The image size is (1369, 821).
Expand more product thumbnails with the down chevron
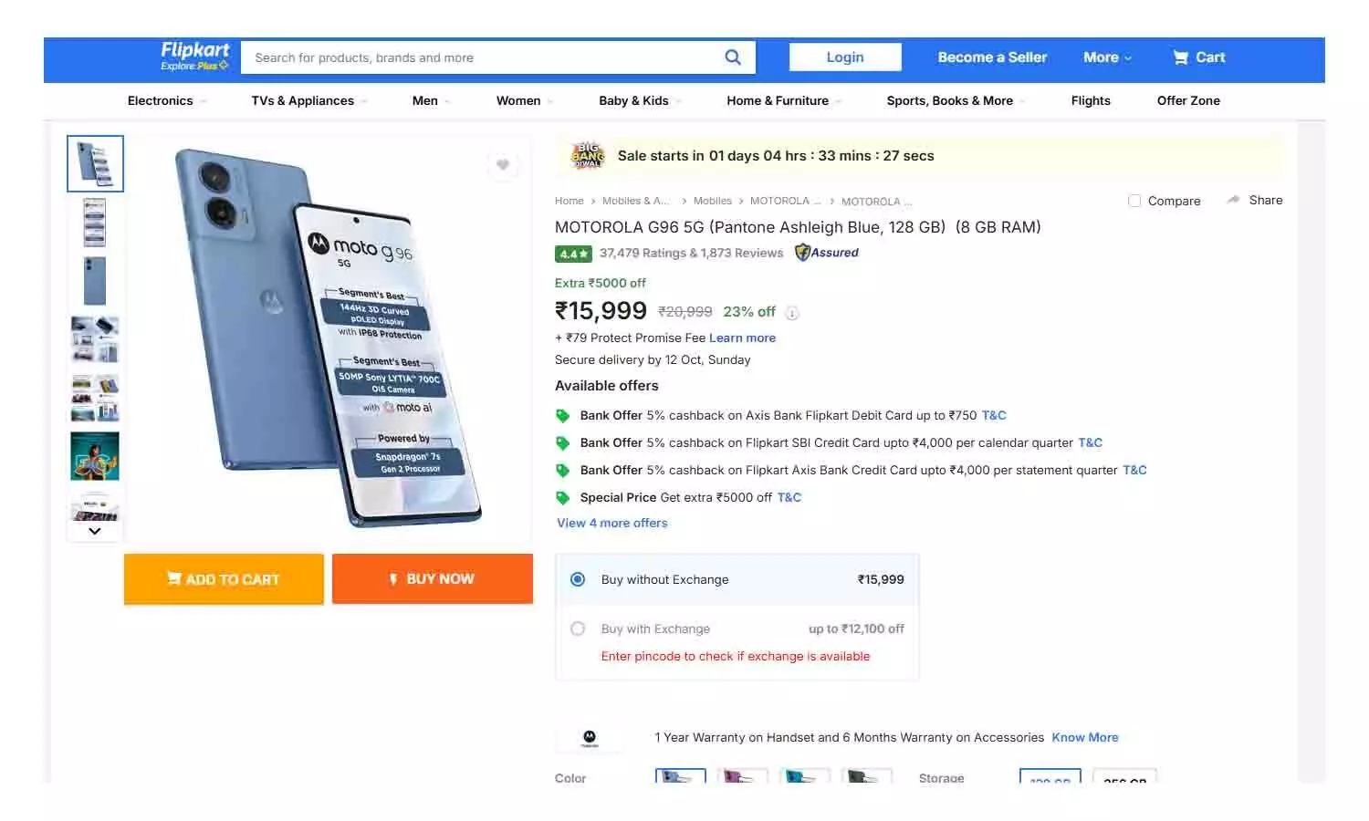[x=94, y=530]
